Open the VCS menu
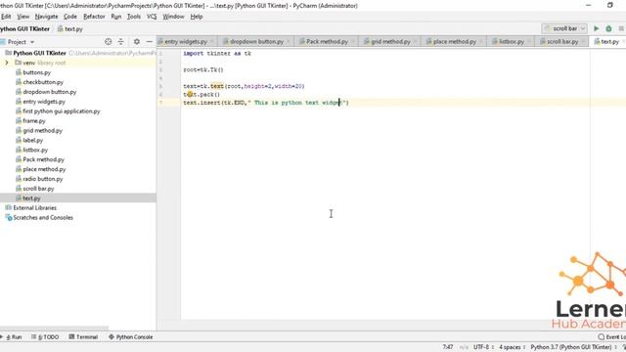Image resolution: width=626 pixels, height=352 pixels. pos(152,17)
